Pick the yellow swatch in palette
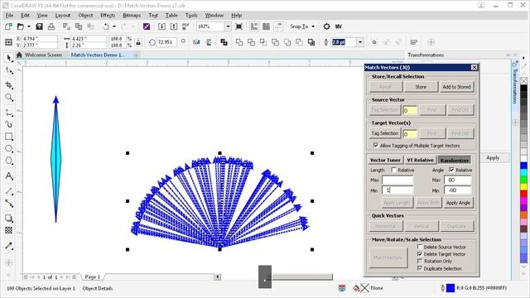 523,186
